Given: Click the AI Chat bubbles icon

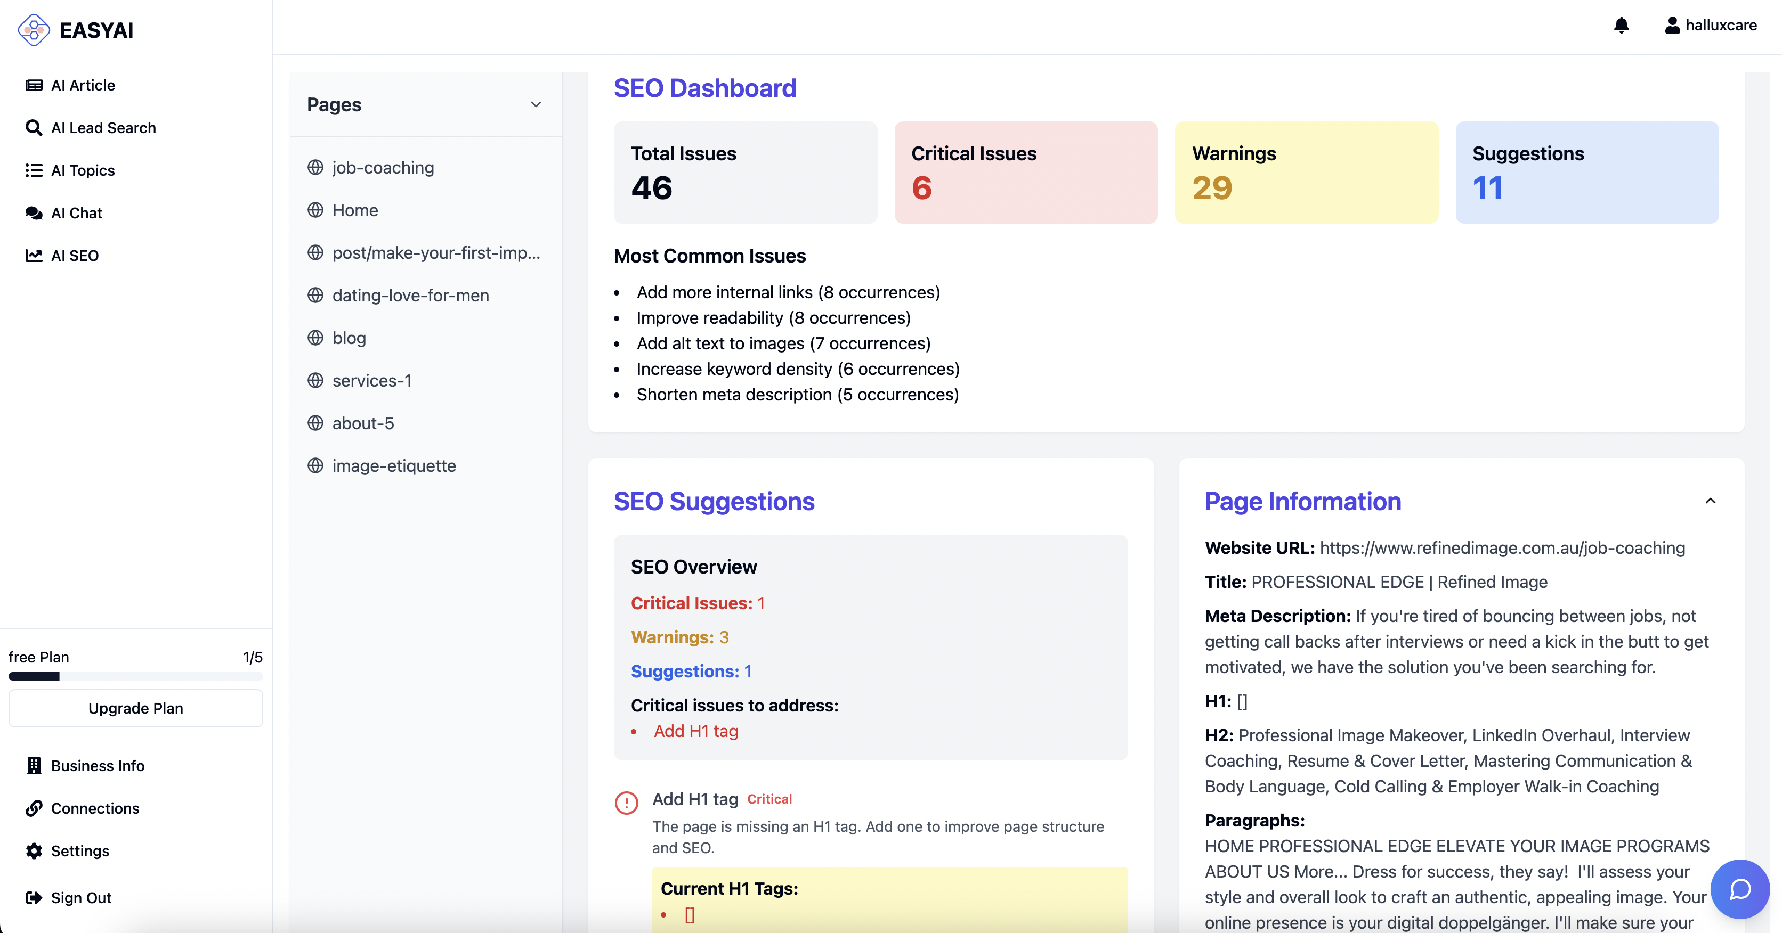Looking at the screenshot, I should [x=33, y=213].
